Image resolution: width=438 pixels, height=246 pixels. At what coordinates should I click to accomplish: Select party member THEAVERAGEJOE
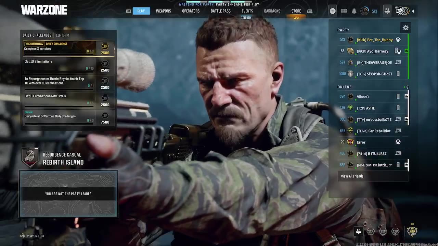pos(372,63)
